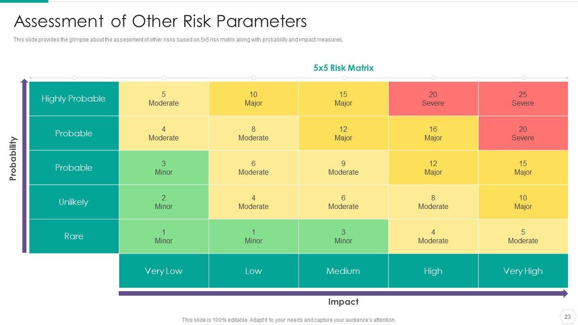
Task: Click the Unlikely row header
Action: tap(74, 202)
